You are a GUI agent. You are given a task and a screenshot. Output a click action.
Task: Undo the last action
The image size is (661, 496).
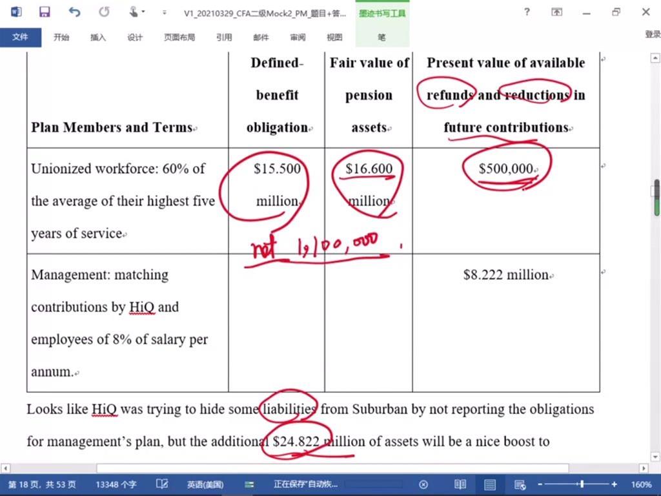(74, 12)
